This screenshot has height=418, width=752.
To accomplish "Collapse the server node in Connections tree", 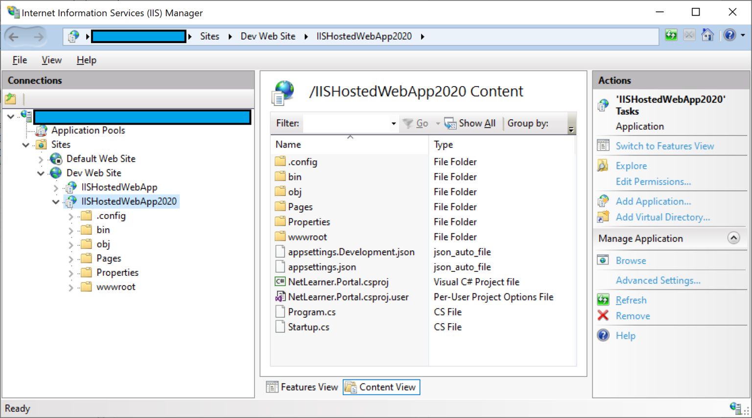I will 10,116.
